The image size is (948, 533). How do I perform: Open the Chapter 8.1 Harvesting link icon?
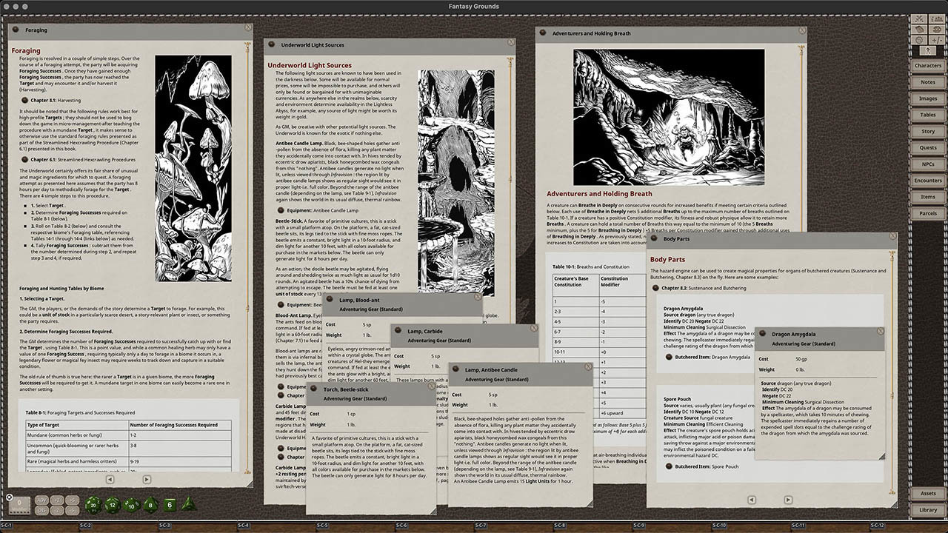tap(25, 99)
